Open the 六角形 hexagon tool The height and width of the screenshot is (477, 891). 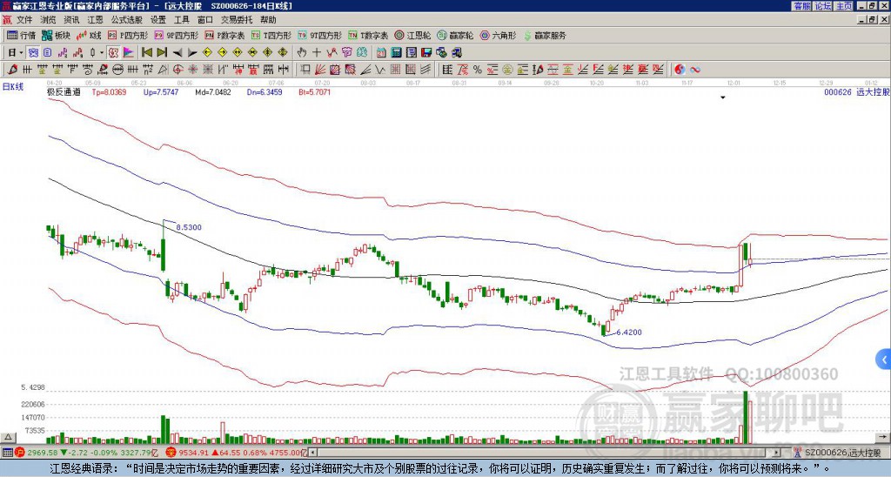pyautogui.click(x=498, y=35)
